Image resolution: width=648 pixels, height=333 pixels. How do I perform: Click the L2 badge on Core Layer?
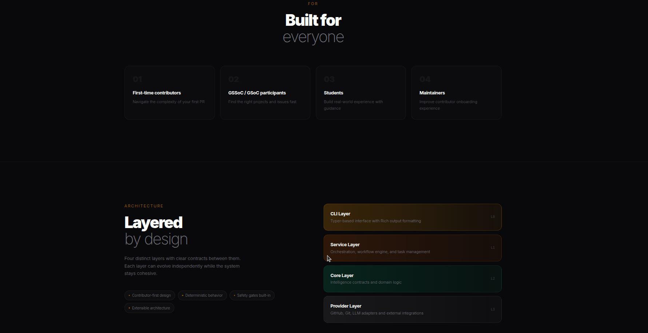pyautogui.click(x=493, y=279)
